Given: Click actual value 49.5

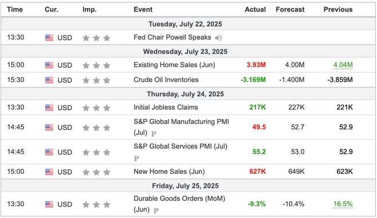Looking at the screenshot, I should [259, 127].
